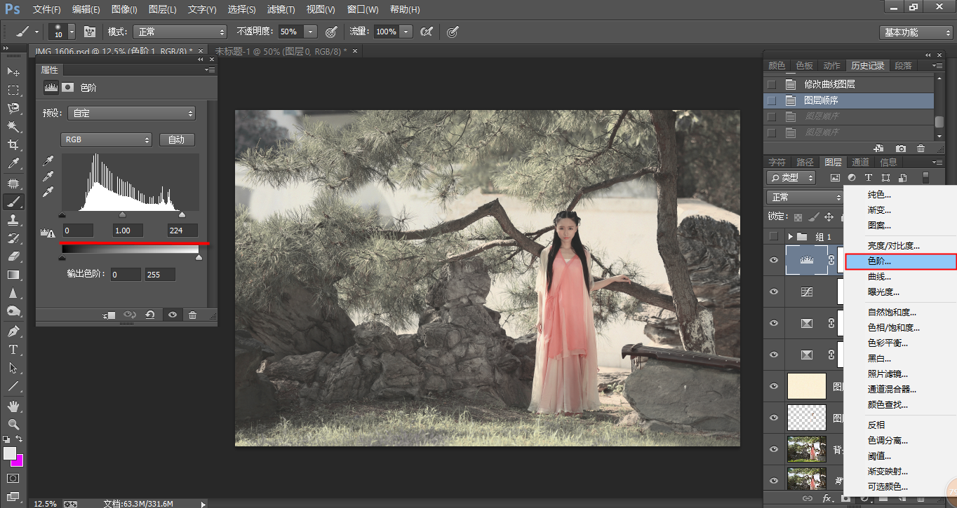957x508 pixels.
Task: Reset Levels adjustment to defaults icon
Action: (x=150, y=315)
